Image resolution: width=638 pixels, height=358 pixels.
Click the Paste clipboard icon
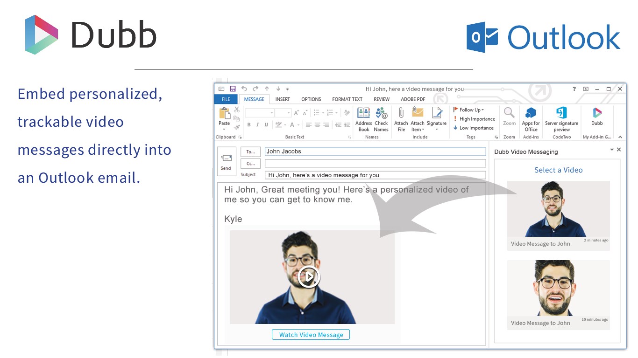tap(225, 113)
